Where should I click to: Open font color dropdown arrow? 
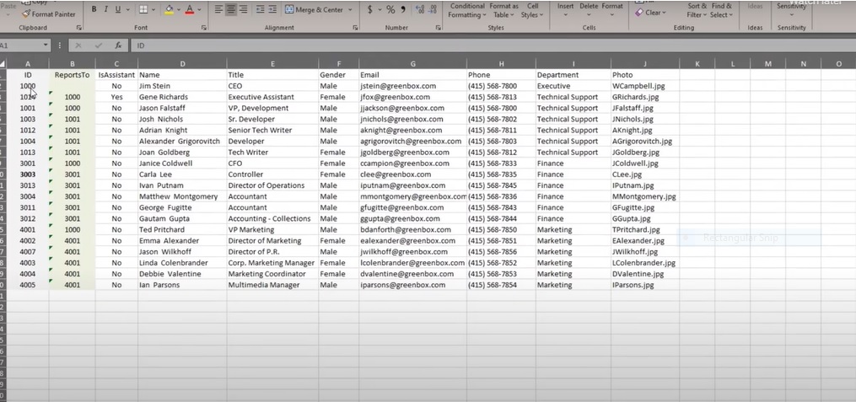(x=199, y=9)
